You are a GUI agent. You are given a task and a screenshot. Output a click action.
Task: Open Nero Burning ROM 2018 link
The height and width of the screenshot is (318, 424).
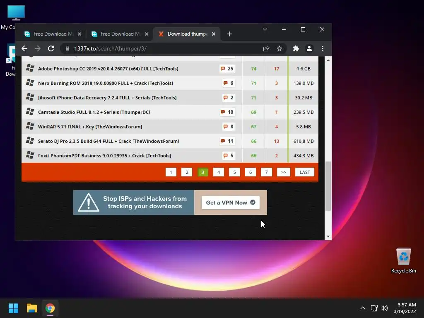click(x=106, y=83)
